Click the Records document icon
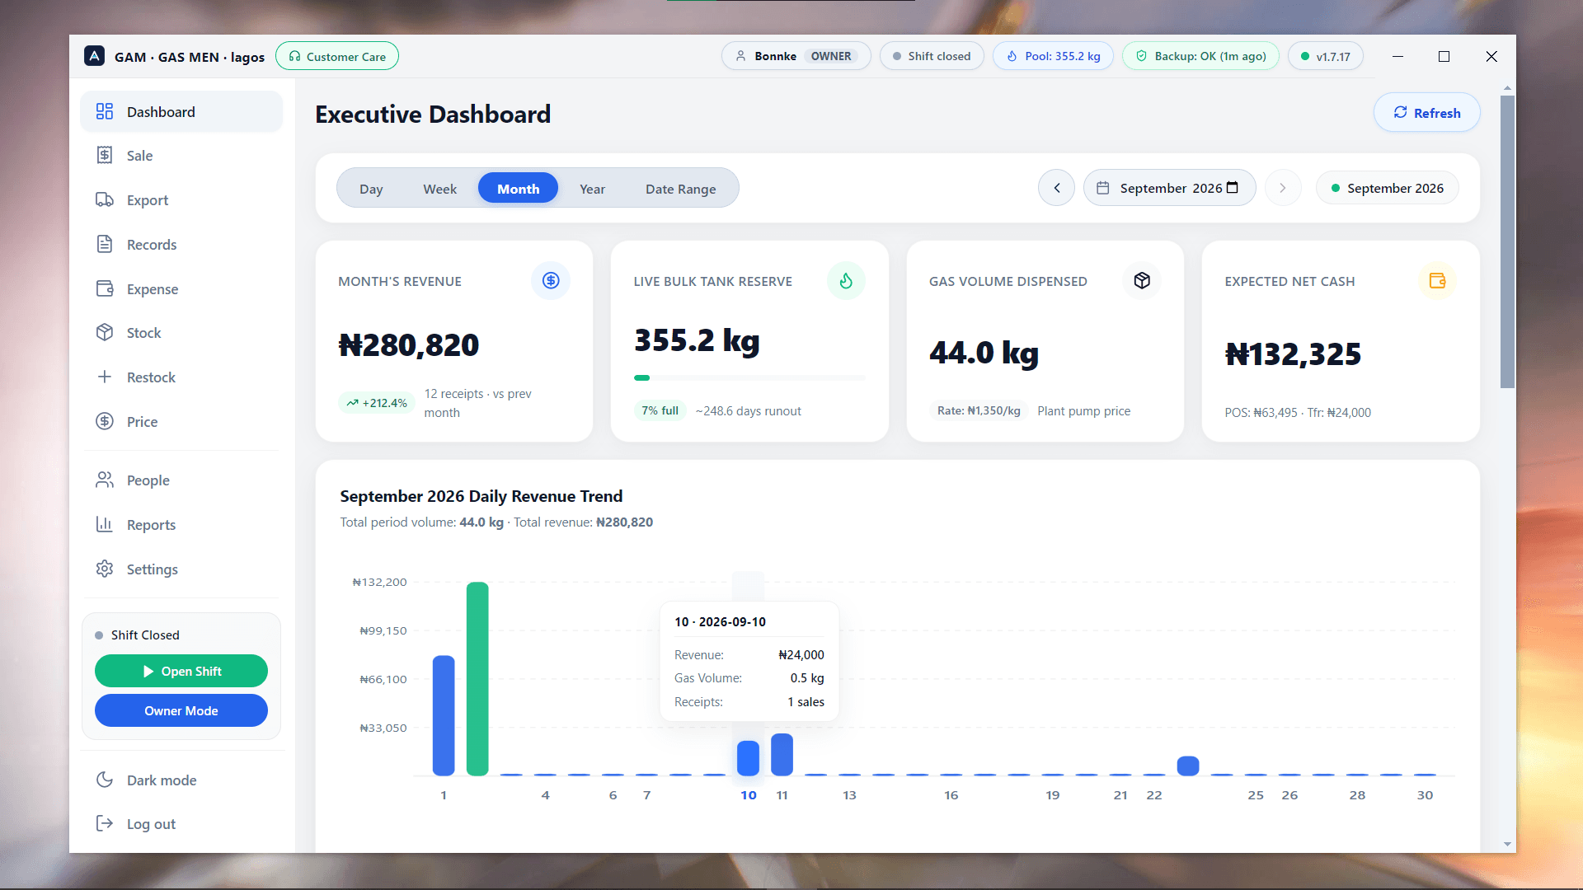 (x=104, y=244)
